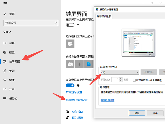Go to 任务栏 in the sidebar
The image size is (165, 124).
coord(13,98)
